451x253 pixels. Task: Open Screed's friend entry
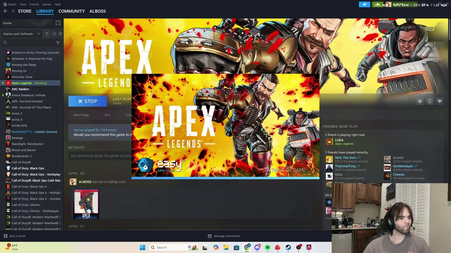[x=398, y=158]
